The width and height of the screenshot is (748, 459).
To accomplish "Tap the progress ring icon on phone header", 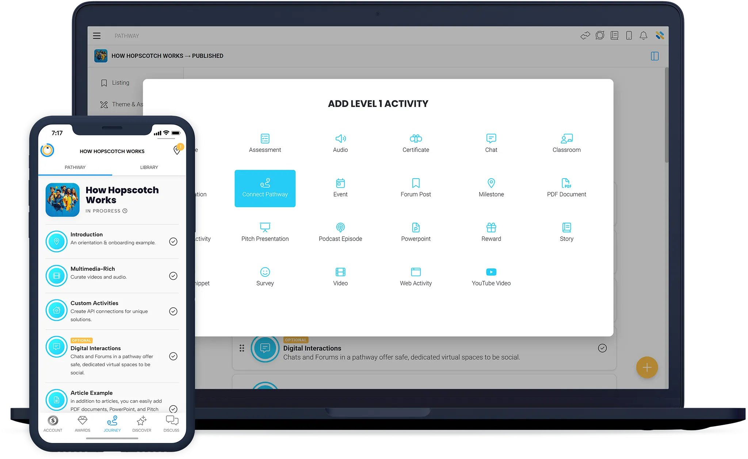I will [x=47, y=150].
